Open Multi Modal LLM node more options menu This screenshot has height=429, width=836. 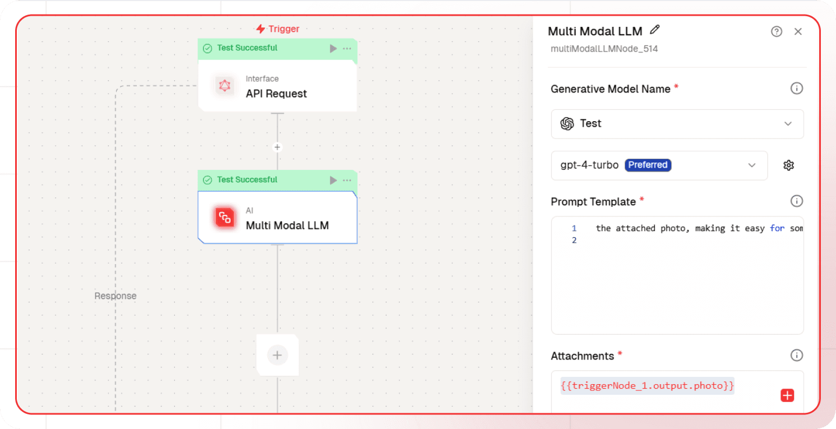(x=347, y=180)
